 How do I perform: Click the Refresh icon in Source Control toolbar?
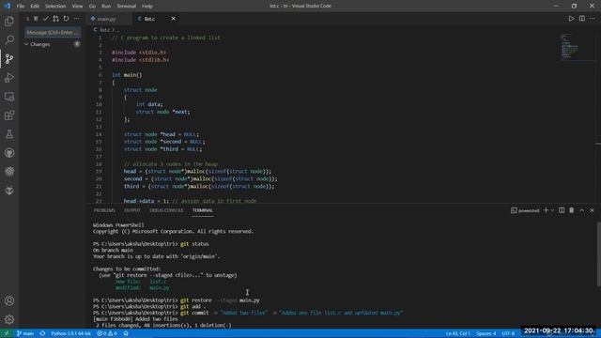[x=66, y=19]
